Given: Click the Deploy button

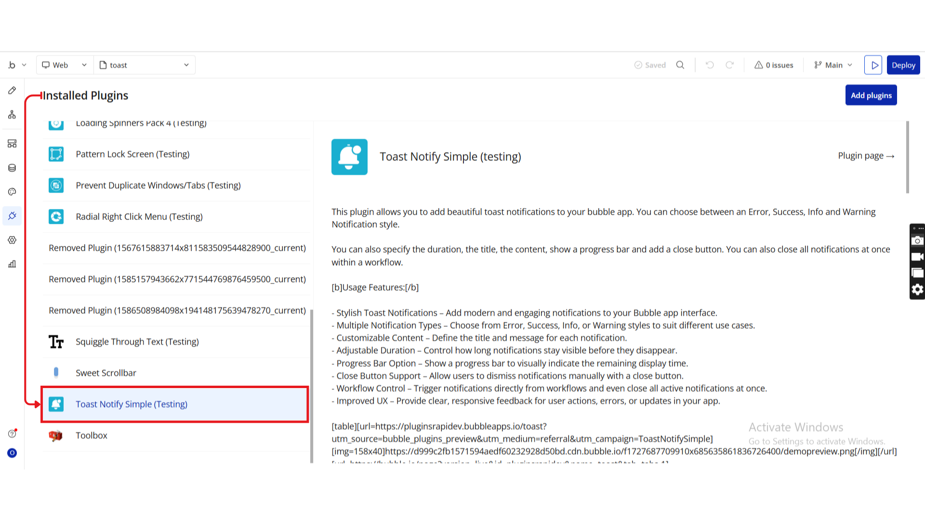Looking at the screenshot, I should pyautogui.click(x=903, y=65).
